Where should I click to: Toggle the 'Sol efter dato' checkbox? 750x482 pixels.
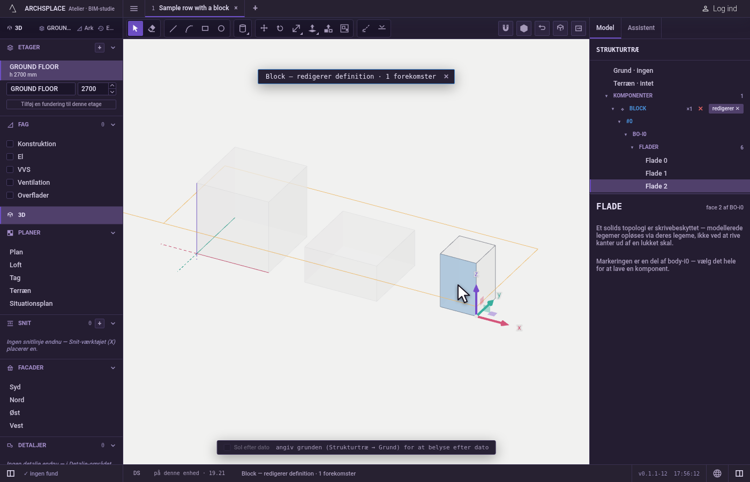(x=227, y=447)
